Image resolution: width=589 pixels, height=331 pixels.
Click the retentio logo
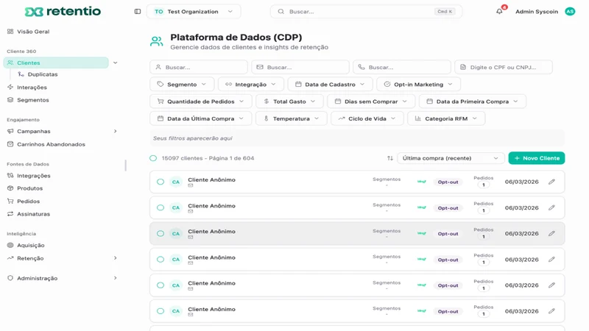[63, 12]
